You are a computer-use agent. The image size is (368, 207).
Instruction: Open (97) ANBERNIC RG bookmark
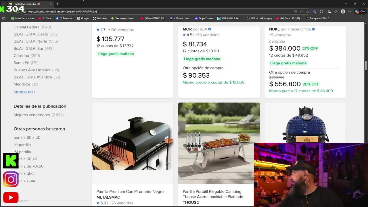(153, 18)
